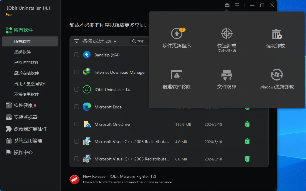Click the Pro edition label
This screenshot has height=191, width=306.
9,14
